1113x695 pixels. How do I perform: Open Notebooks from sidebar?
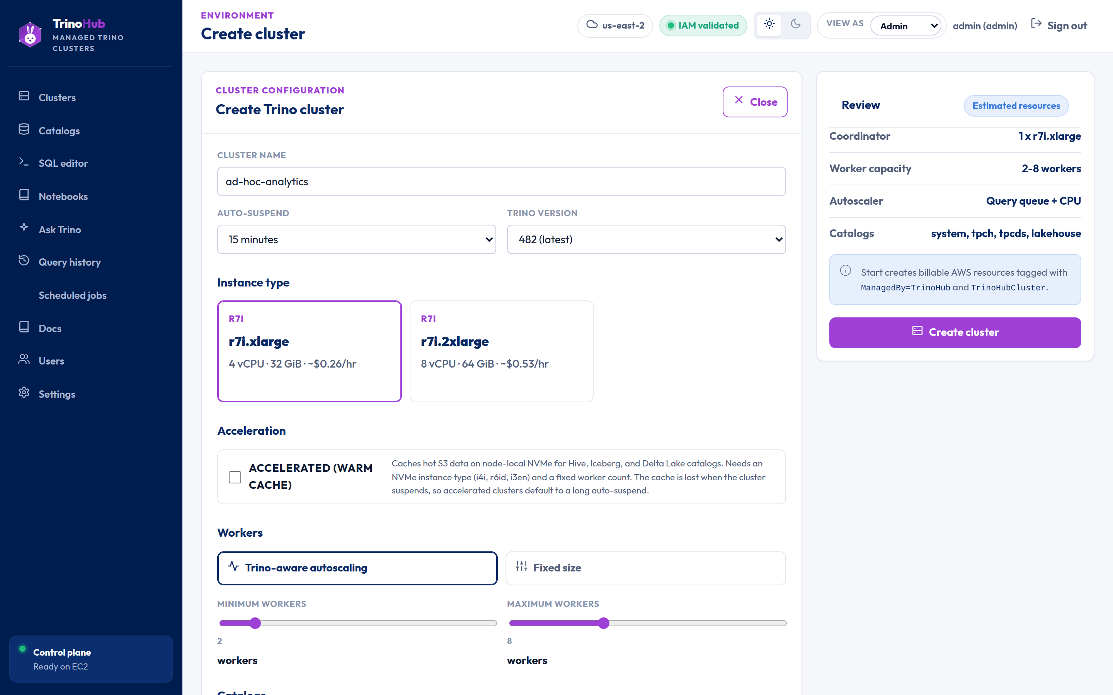tap(91, 196)
